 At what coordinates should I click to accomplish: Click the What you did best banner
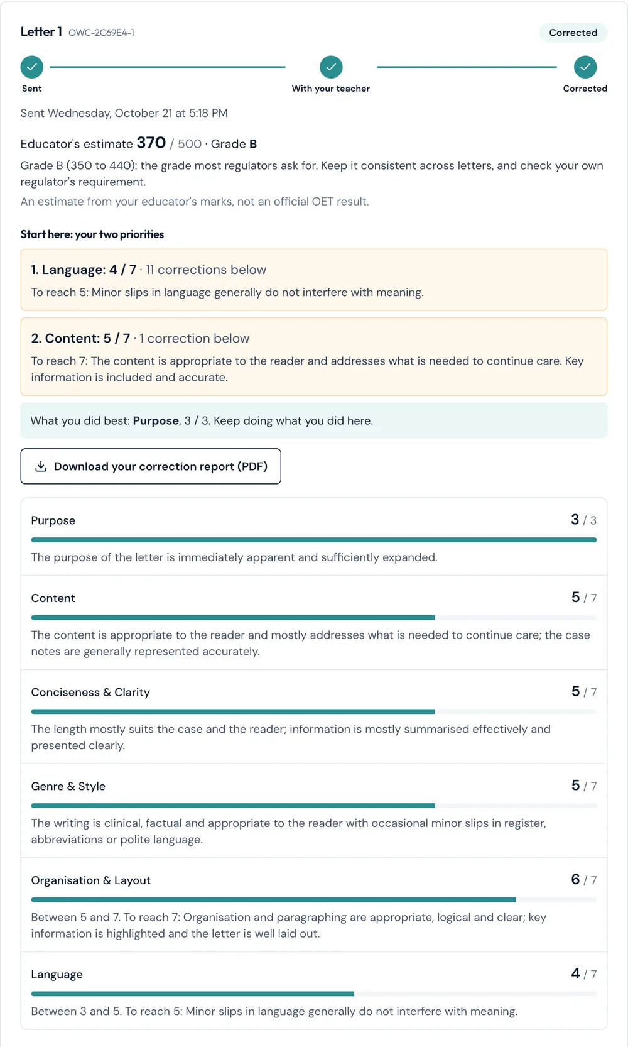[314, 420]
